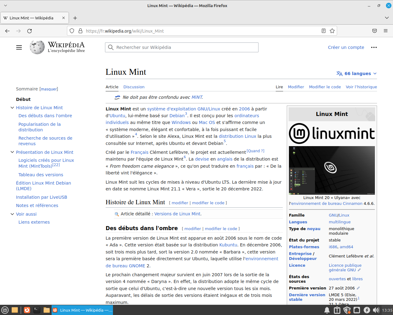The height and width of the screenshot is (315, 393).
Task: Jump to Des débuts dans l'ombre
Action: tap(45, 116)
